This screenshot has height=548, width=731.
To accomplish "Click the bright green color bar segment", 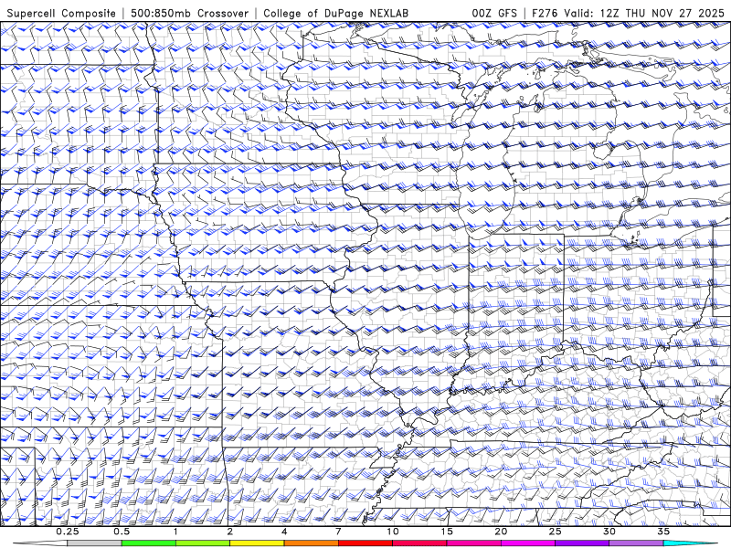I will pos(149,543).
